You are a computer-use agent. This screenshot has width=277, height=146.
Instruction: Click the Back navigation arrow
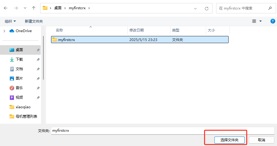coord(6,8)
